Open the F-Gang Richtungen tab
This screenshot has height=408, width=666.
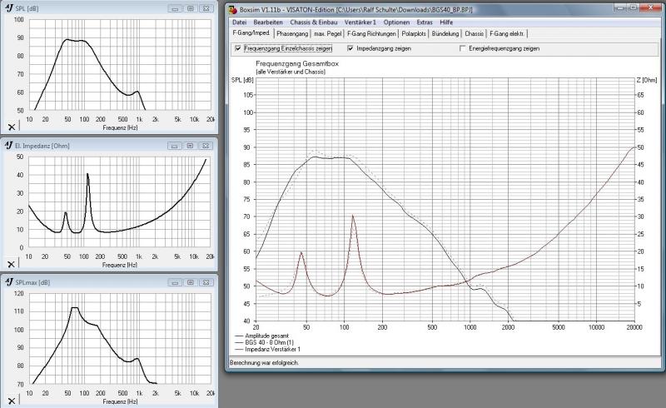pos(370,34)
